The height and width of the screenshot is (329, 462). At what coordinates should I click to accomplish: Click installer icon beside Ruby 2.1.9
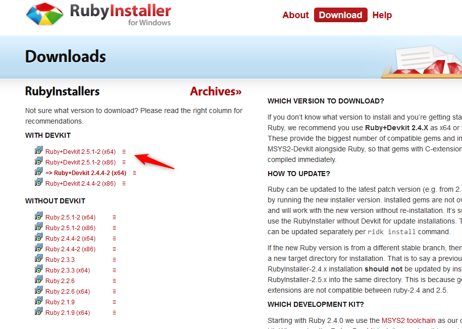tap(38, 301)
